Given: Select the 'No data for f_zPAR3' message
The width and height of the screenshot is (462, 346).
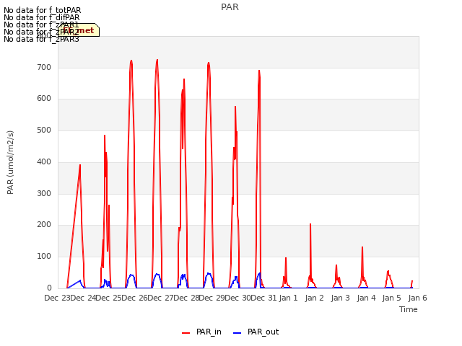Looking at the screenshot, I should [x=42, y=39].
